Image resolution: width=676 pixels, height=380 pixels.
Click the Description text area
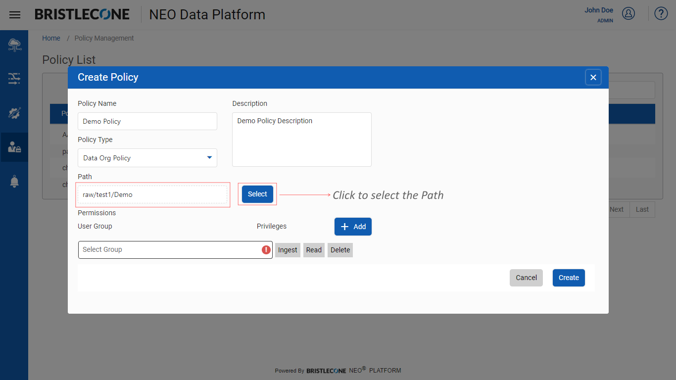click(x=302, y=140)
